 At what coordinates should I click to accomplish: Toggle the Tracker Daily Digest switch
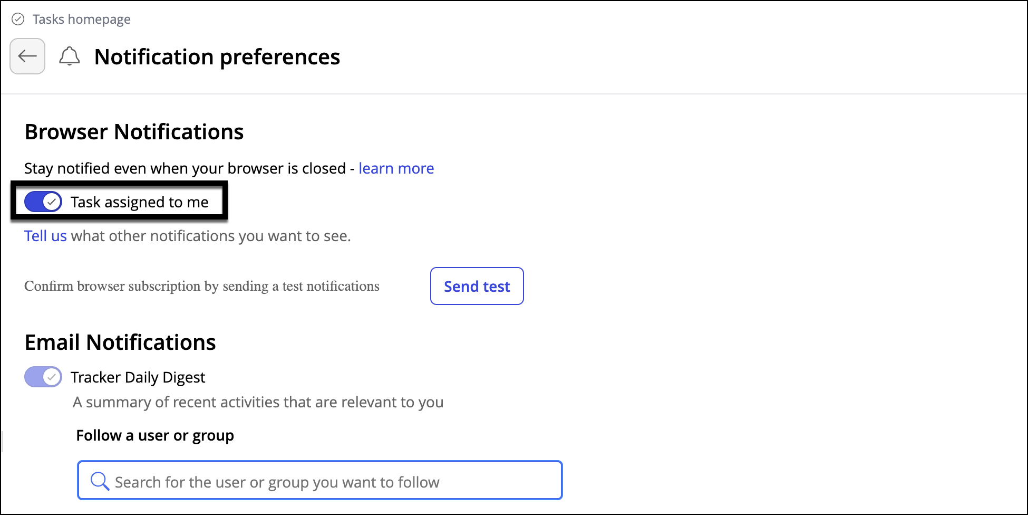[43, 377]
